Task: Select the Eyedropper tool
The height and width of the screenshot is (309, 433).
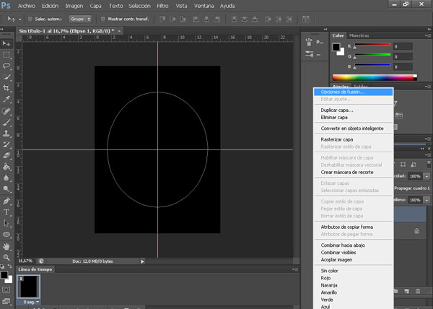Action: point(6,100)
